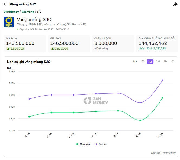Click the Lịch sử giá vàng miếng SJC heading
The image size is (180, 160).
pos(28,62)
